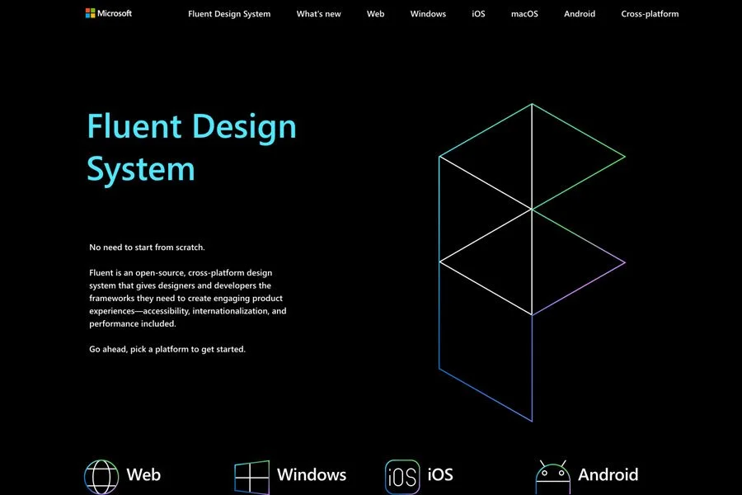The height and width of the screenshot is (495, 742).
Task: Select the iOS rounded-square icon
Action: coord(402,475)
